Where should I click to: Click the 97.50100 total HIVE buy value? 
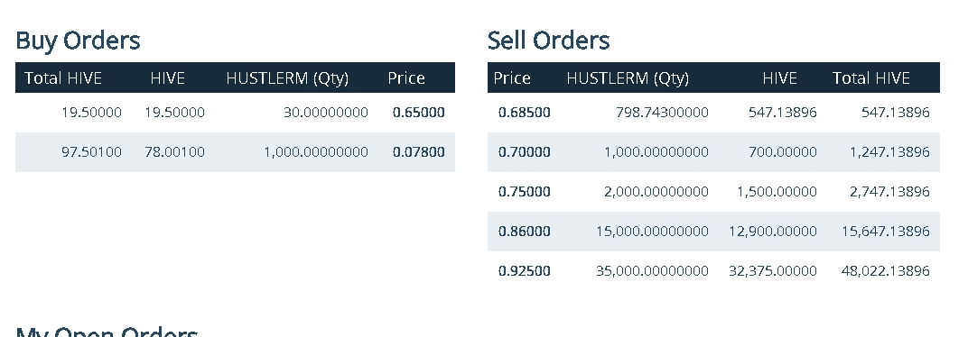click(91, 151)
